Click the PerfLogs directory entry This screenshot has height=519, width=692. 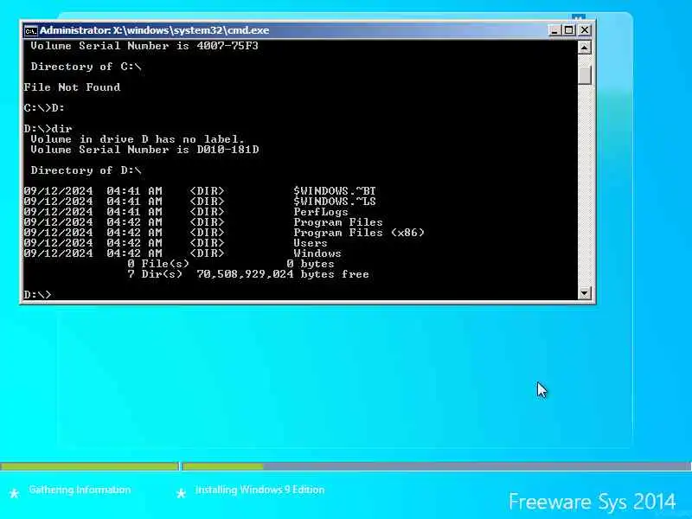tap(321, 212)
